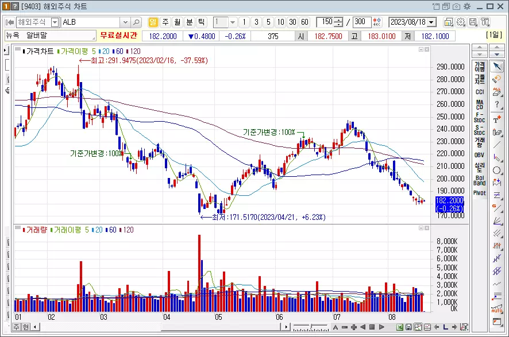Select the CCI indicator
This screenshot has width=509, height=337.
(480, 92)
